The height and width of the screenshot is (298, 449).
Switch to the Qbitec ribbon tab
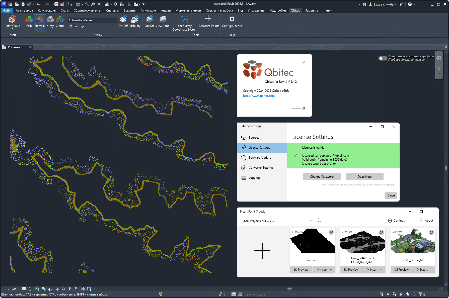click(295, 10)
